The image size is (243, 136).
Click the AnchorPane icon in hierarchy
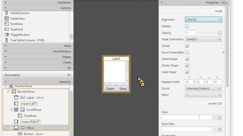11,86
